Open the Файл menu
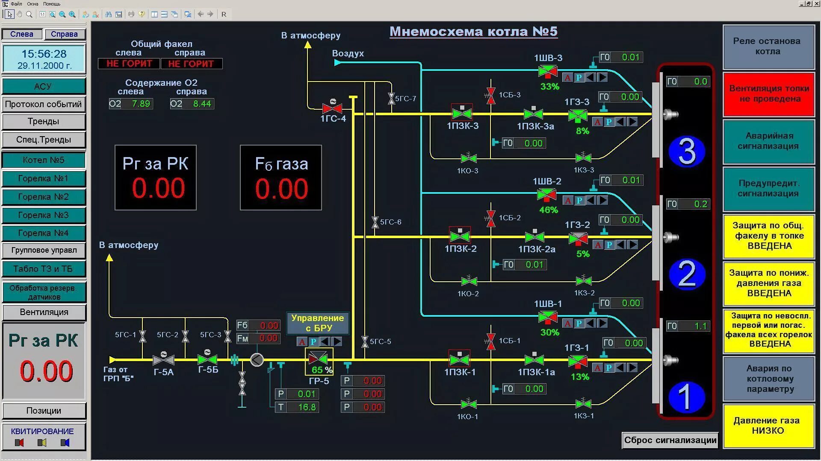 pyautogui.click(x=16, y=3)
